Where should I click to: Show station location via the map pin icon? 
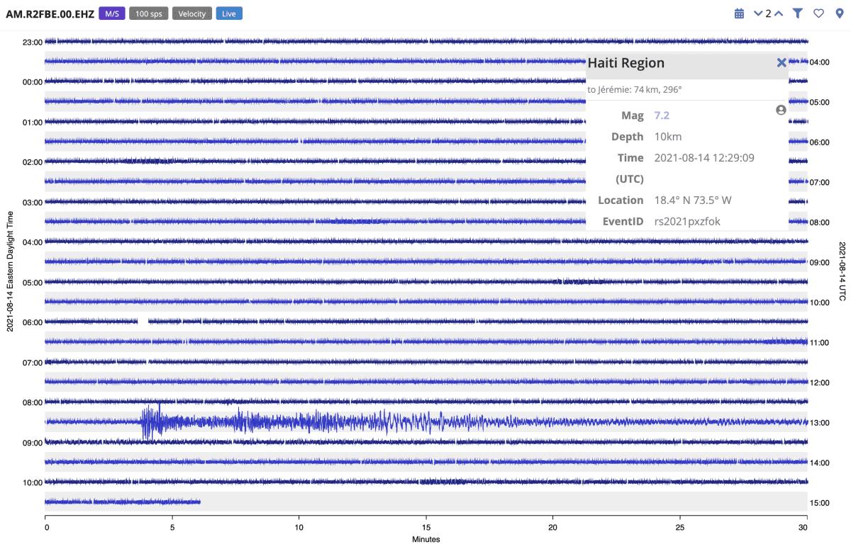click(x=838, y=13)
